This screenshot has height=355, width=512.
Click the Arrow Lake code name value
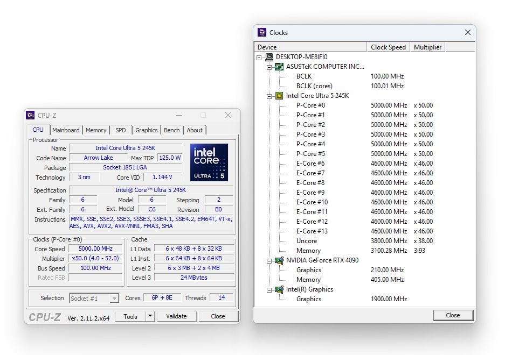98,158
